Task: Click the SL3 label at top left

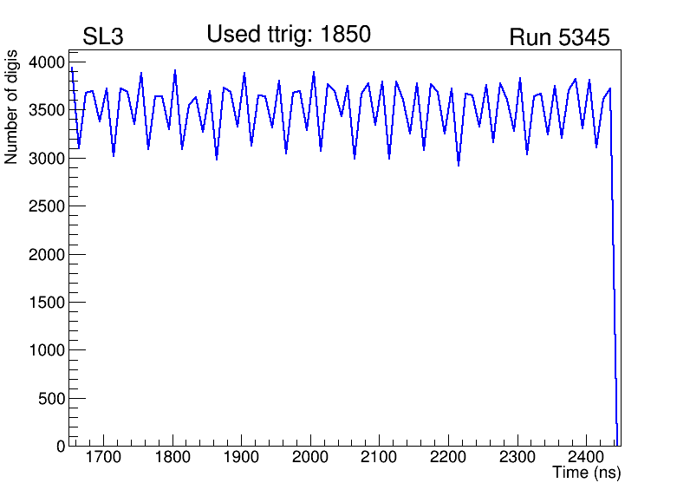Action: coord(102,37)
